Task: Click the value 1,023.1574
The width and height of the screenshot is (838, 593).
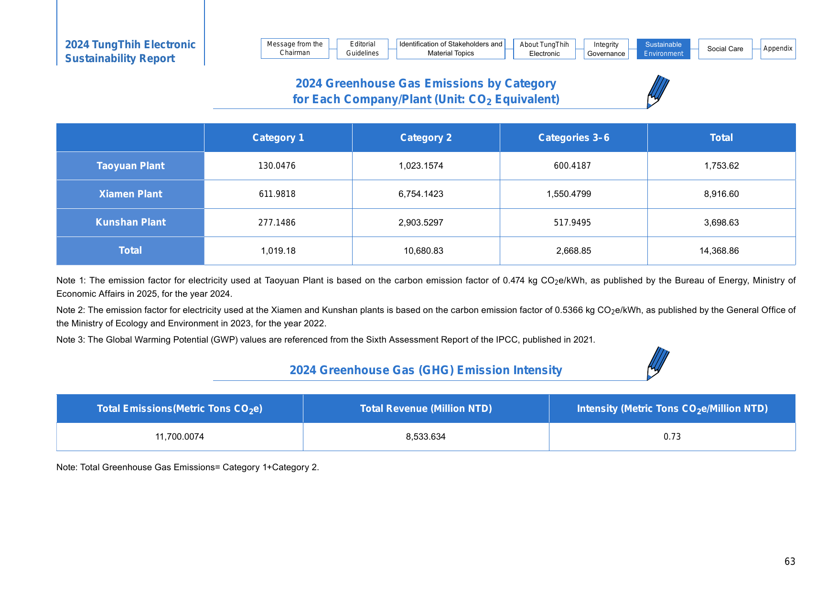Action: (421, 166)
